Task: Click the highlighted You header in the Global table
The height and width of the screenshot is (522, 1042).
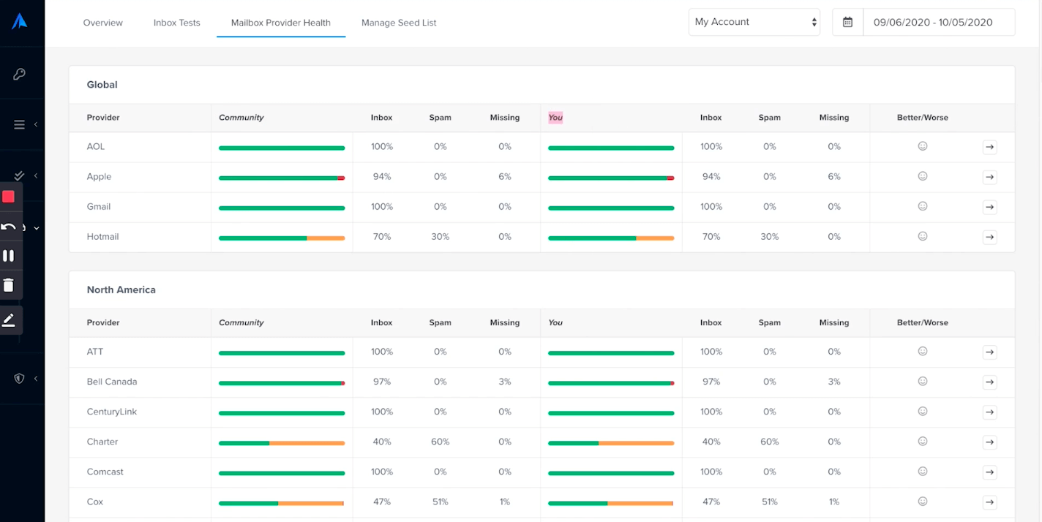Action: pyautogui.click(x=555, y=118)
